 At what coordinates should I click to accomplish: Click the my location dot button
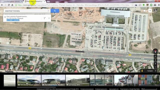(x=155, y=60)
